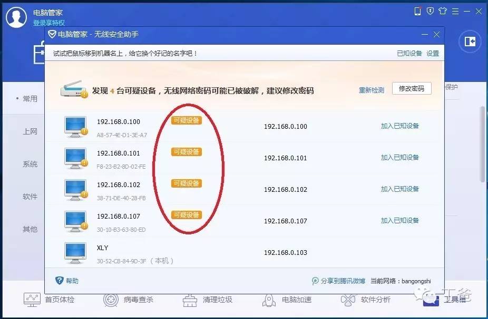Click the XLY local machine computer icon
Screen dimensions: 488x319
(x=75, y=253)
